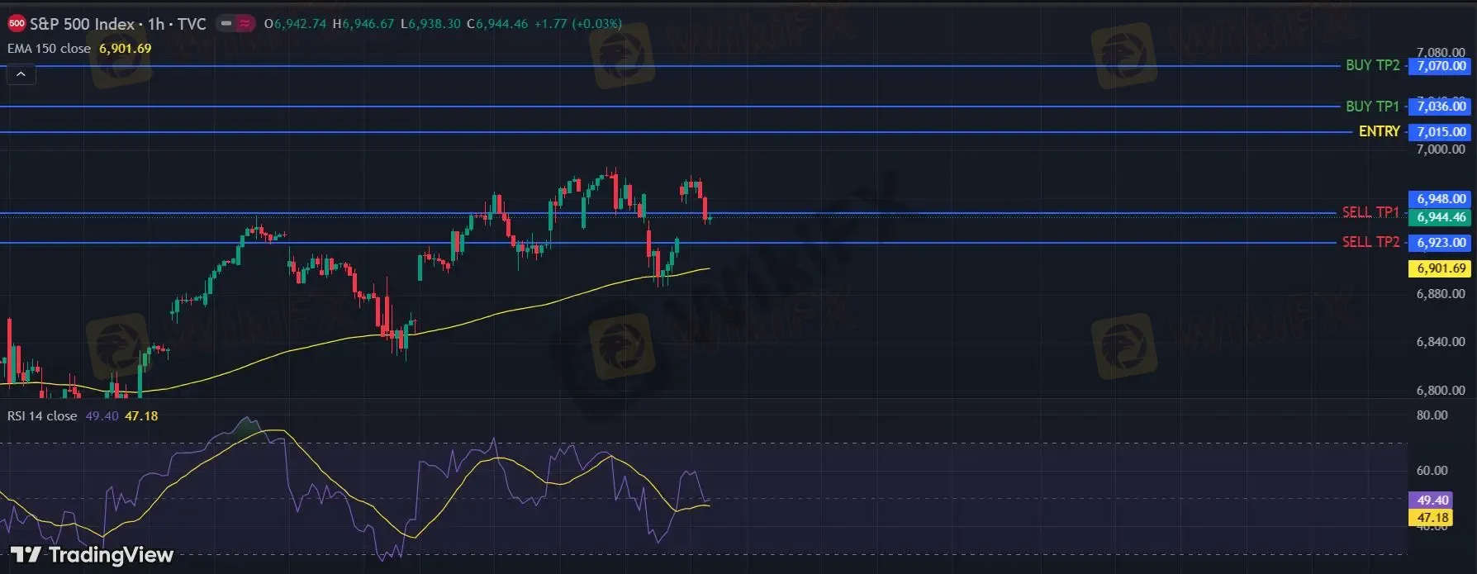Click the 6,840.00 price axis label

point(1441,342)
